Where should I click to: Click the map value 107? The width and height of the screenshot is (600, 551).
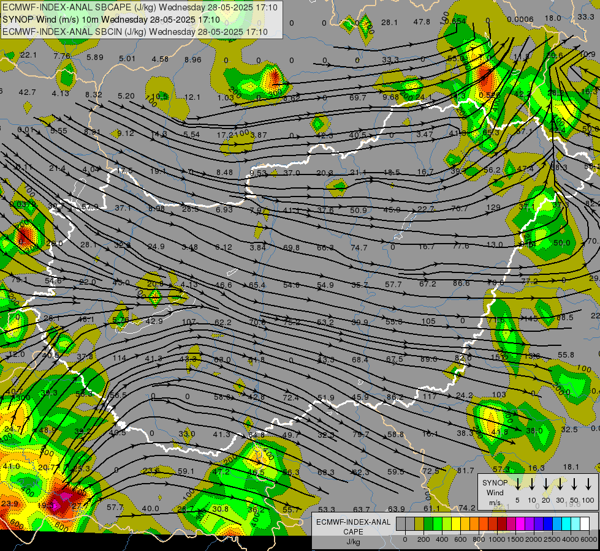point(189,322)
